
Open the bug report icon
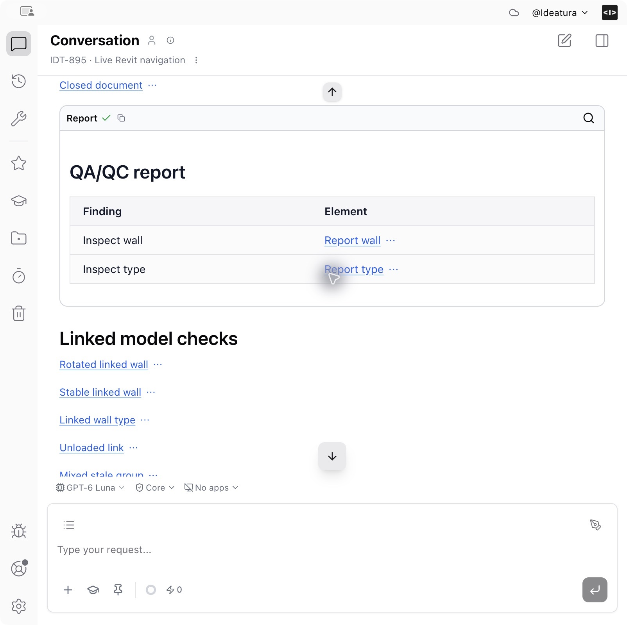(x=18, y=531)
